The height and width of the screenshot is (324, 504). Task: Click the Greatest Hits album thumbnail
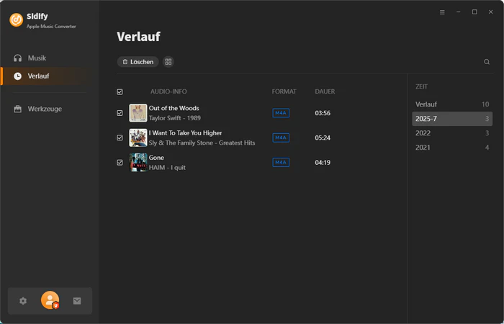point(138,138)
